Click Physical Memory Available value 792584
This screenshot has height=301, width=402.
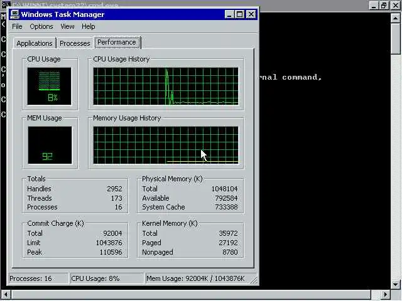pos(226,198)
